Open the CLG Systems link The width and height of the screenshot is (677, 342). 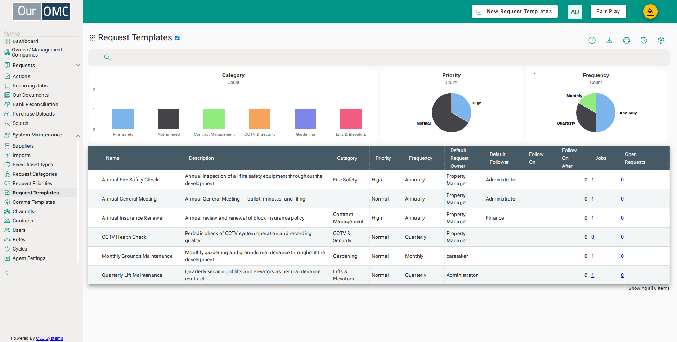pos(49,338)
